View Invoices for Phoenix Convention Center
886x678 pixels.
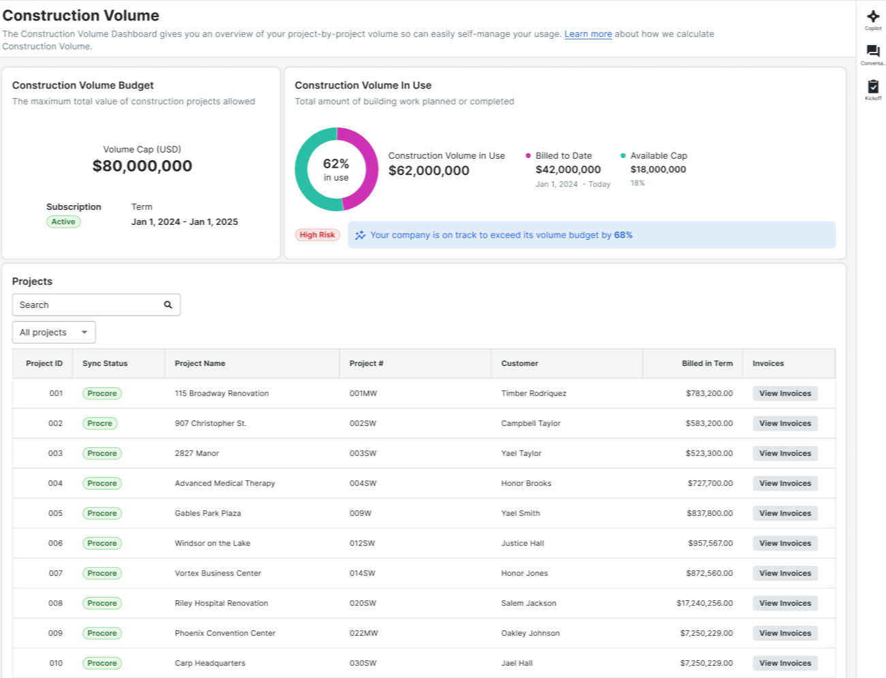click(x=785, y=633)
